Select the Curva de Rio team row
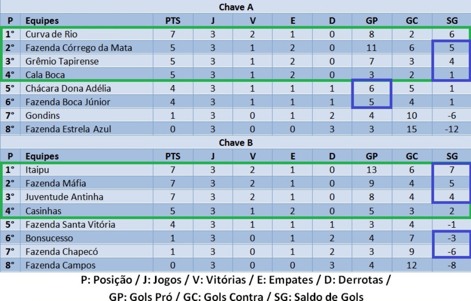 point(52,34)
